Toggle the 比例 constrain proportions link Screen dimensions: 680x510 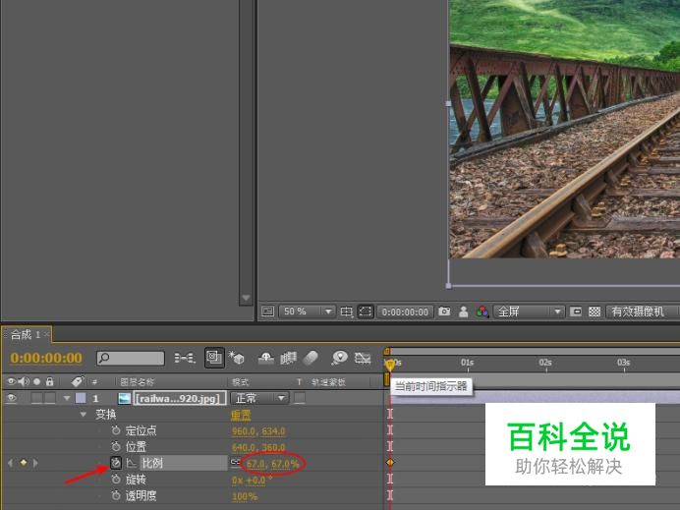coord(235,462)
